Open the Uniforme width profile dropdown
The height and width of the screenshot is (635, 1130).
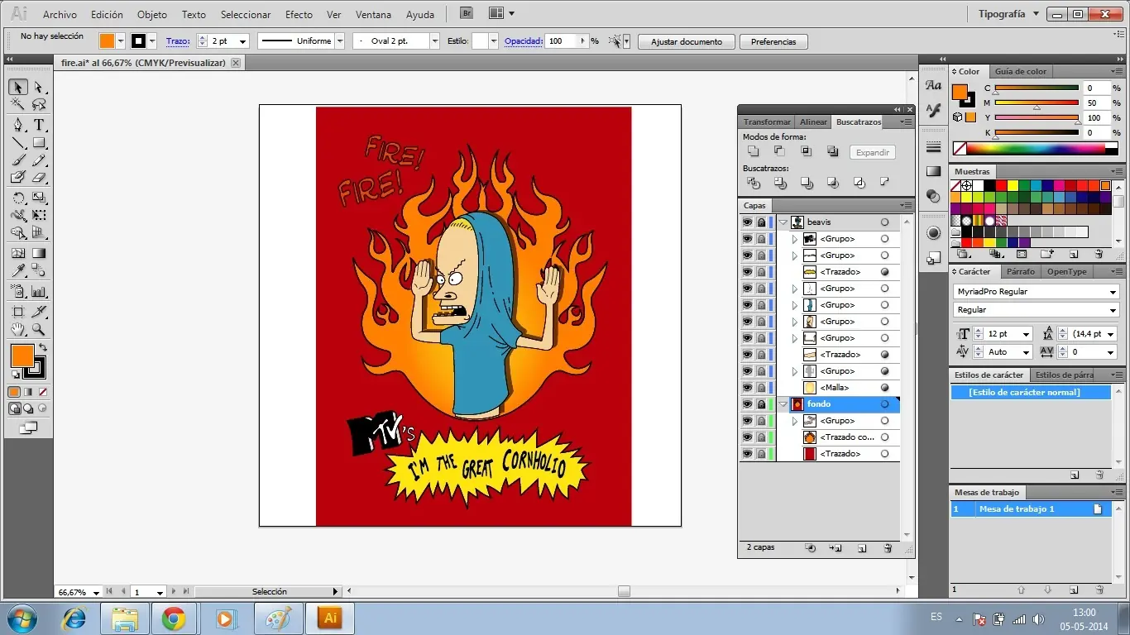pos(339,41)
